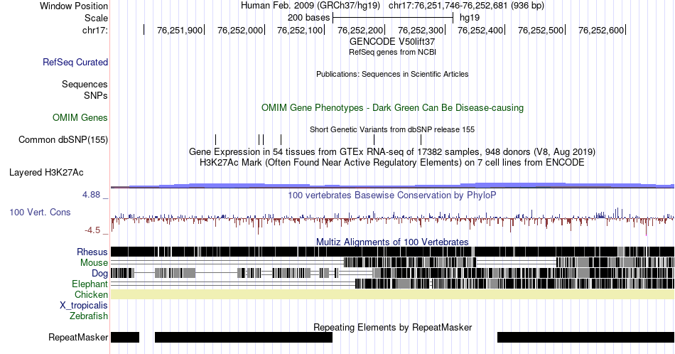Click the 76,252,600 coordinate tick label
This screenshot has height=354, width=675.
coord(600,30)
